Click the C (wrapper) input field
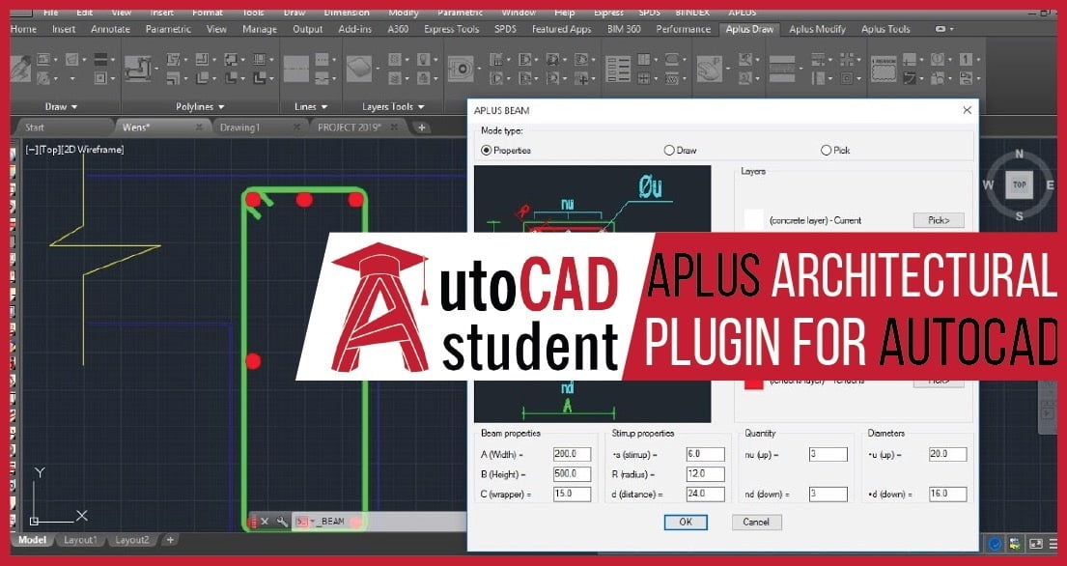 (x=572, y=494)
